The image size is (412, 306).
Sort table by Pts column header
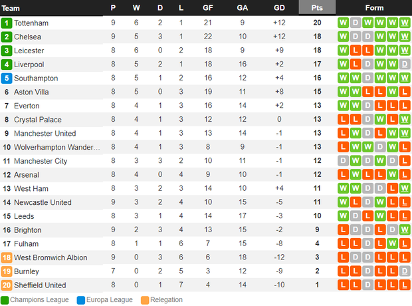click(317, 7)
